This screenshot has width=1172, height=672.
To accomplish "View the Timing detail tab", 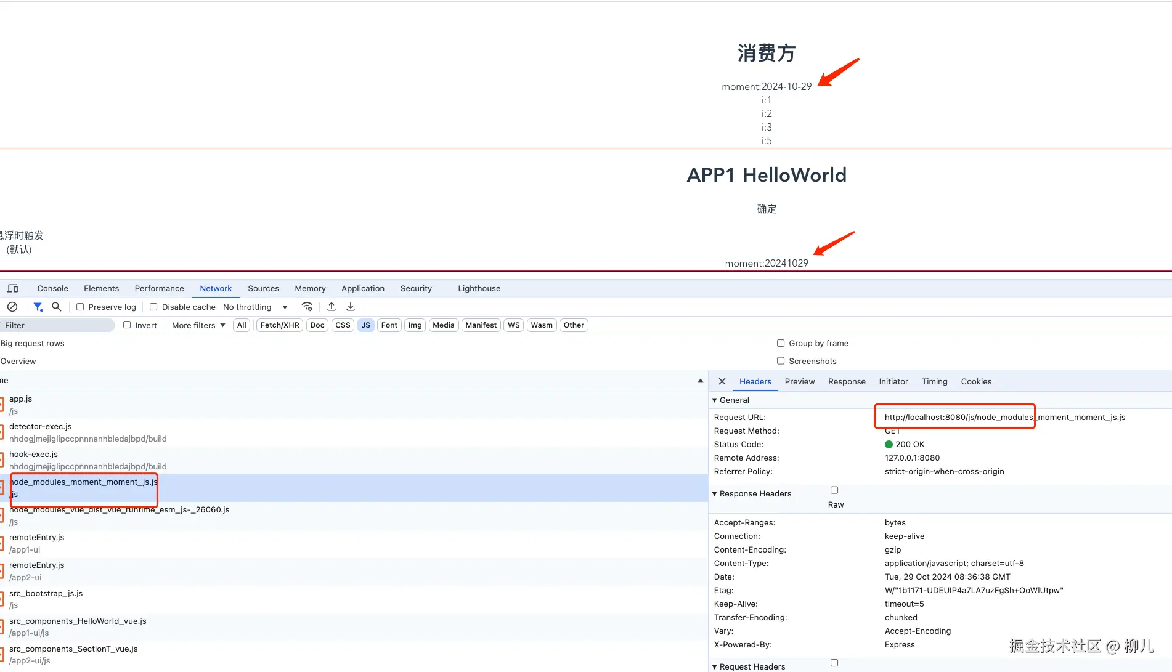I will click(934, 381).
